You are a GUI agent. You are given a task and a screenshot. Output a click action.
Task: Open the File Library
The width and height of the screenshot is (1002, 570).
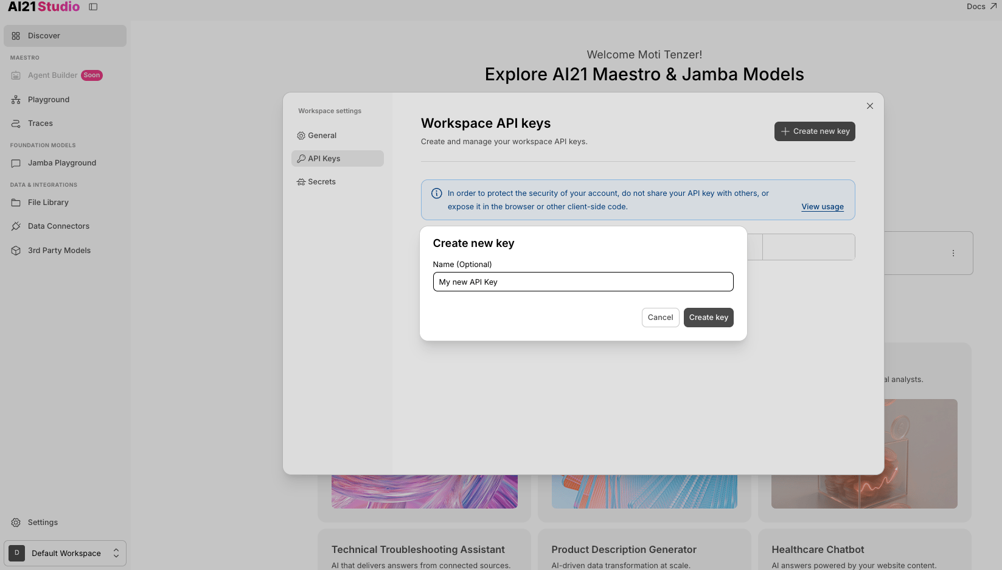point(65,203)
